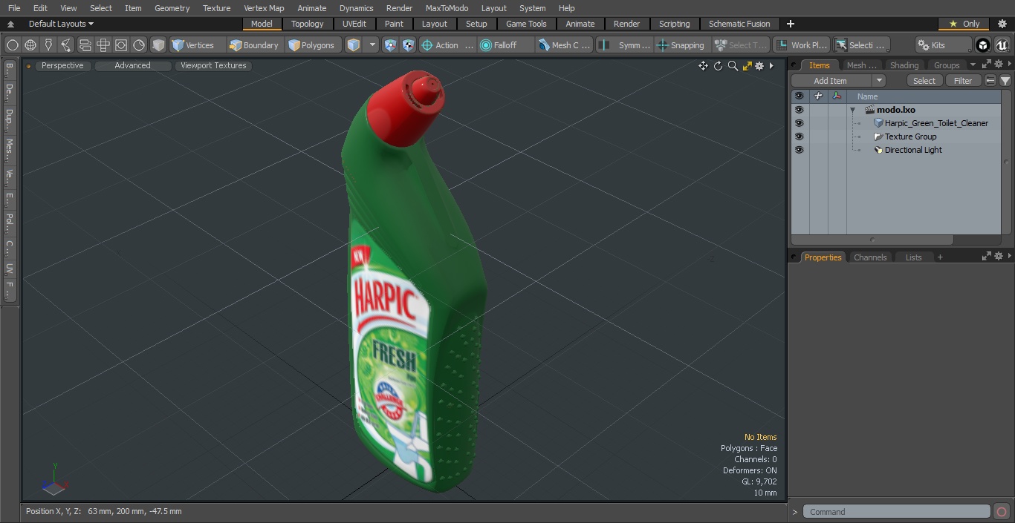The image size is (1015, 523).
Task: Select Harpic_Green_Toilet_Cleaner item
Action: click(936, 123)
